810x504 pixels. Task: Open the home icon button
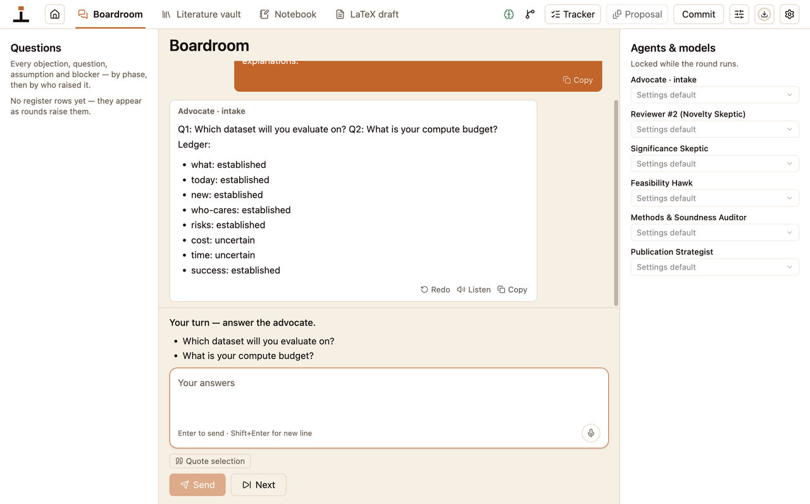[55, 14]
